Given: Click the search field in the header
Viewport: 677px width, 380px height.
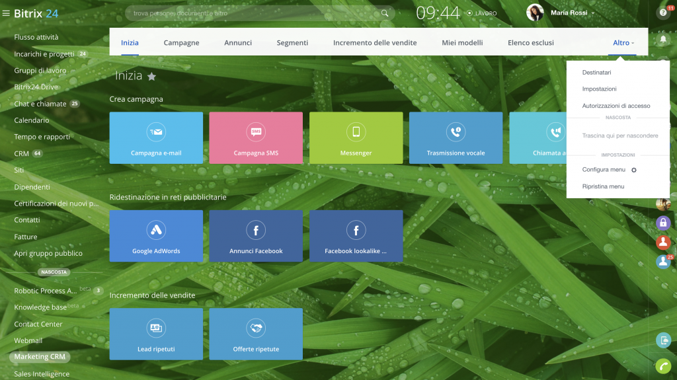Looking at the screenshot, I should point(255,13).
